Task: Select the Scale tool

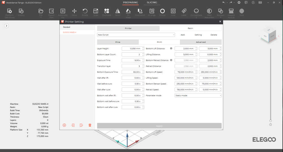Action: (96, 12)
